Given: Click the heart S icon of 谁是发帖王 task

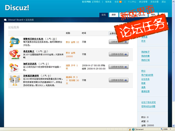Looking at the screenshot, I should point(14,54).
